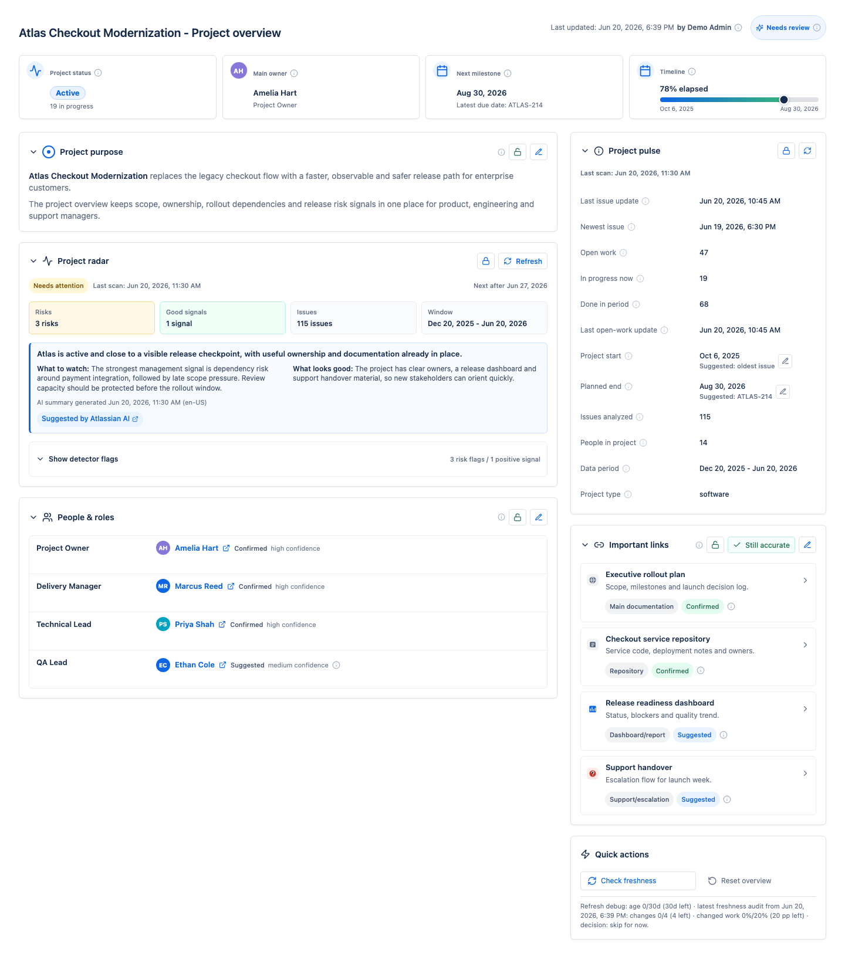Open Release readiness dashboard chevron
The height and width of the screenshot is (963, 845).
tap(805, 708)
